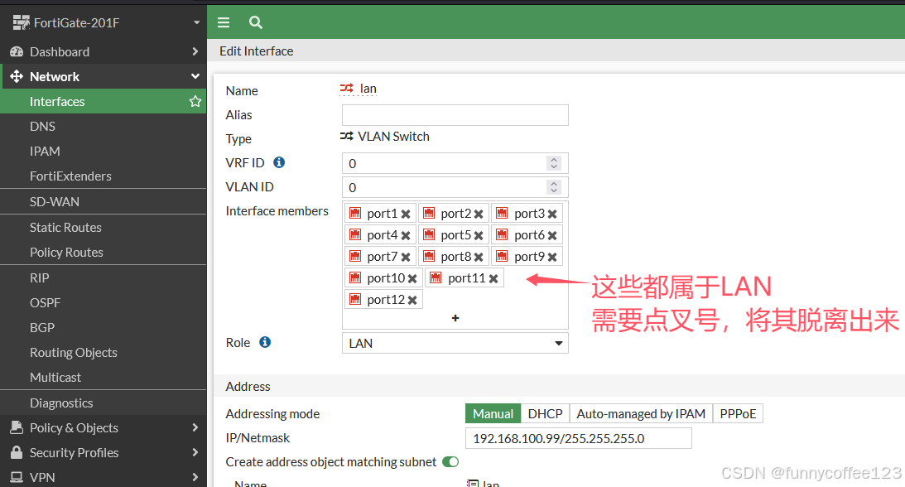Click the Security Profiles lock icon
This screenshot has height=487, width=905.
tap(17, 452)
